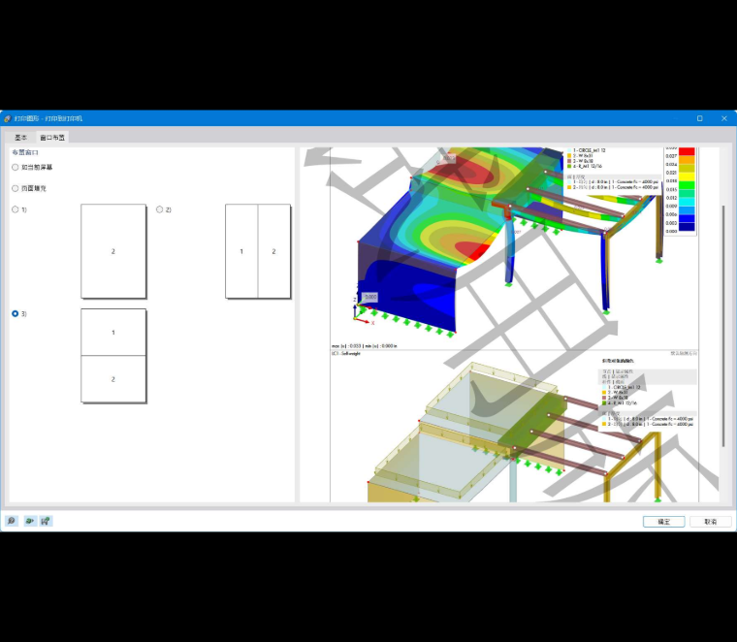Click the stacked top-bottom layout thumbnail

113,356
